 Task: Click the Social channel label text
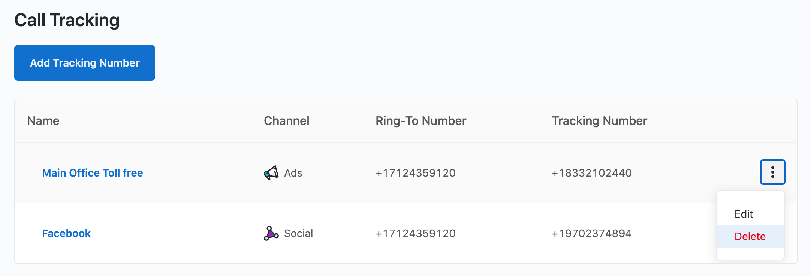(x=298, y=233)
